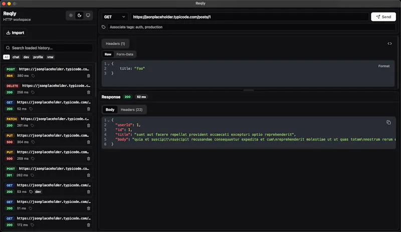Click the Import button
Screen dimensions: 401x232
click(x=15, y=32)
